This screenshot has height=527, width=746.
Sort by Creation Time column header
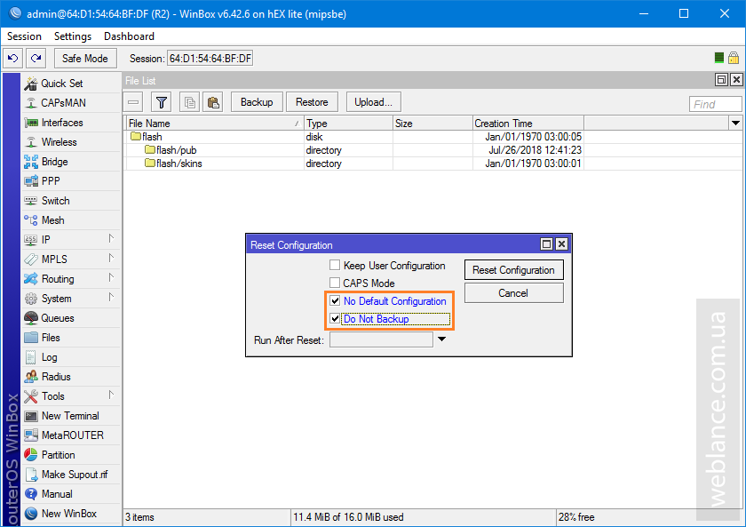tap(528, 124)
